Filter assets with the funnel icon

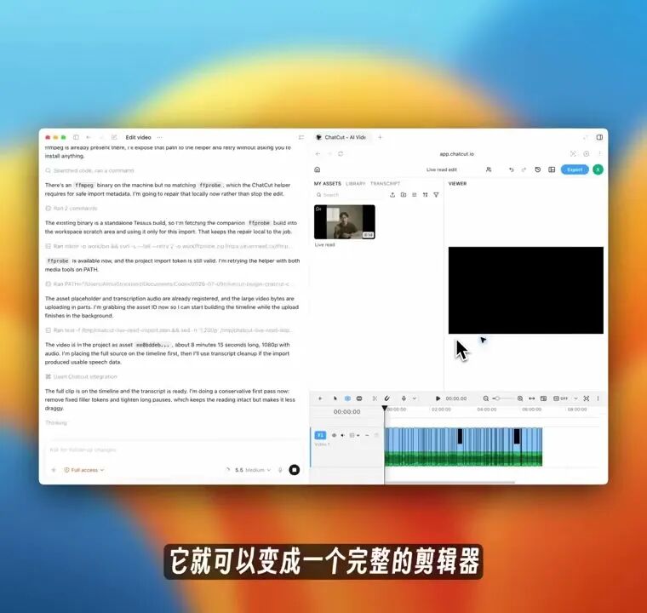[436, 194]
